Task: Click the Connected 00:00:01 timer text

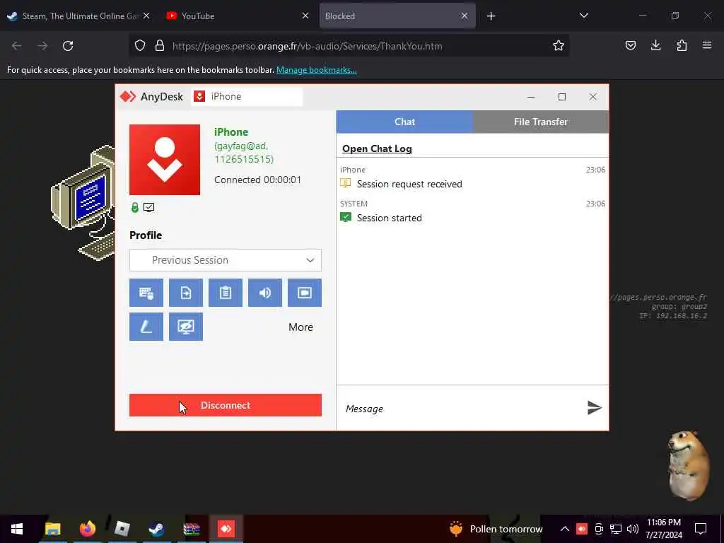Action: pos(257,180)
